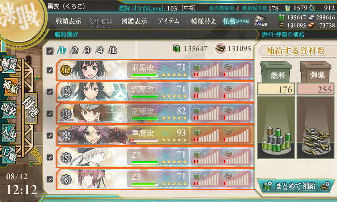
Task: Open the アイテム屋 item shop icon
Action: pos(260,21)
